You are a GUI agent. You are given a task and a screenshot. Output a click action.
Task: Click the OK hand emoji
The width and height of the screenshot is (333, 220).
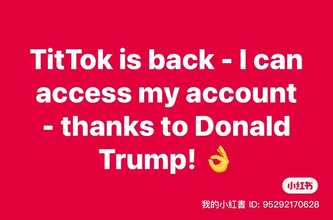[x=219, y=158]
